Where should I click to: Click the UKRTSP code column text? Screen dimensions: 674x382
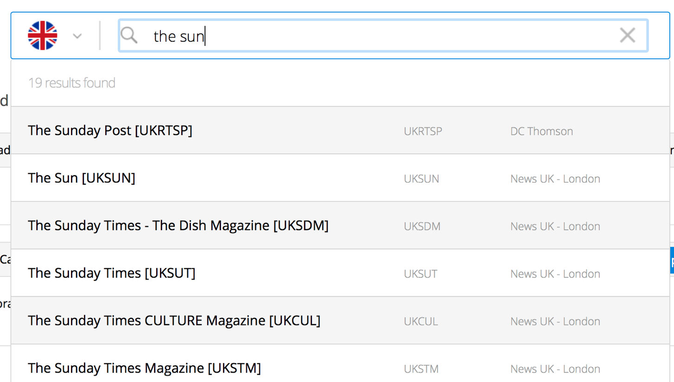423,132
